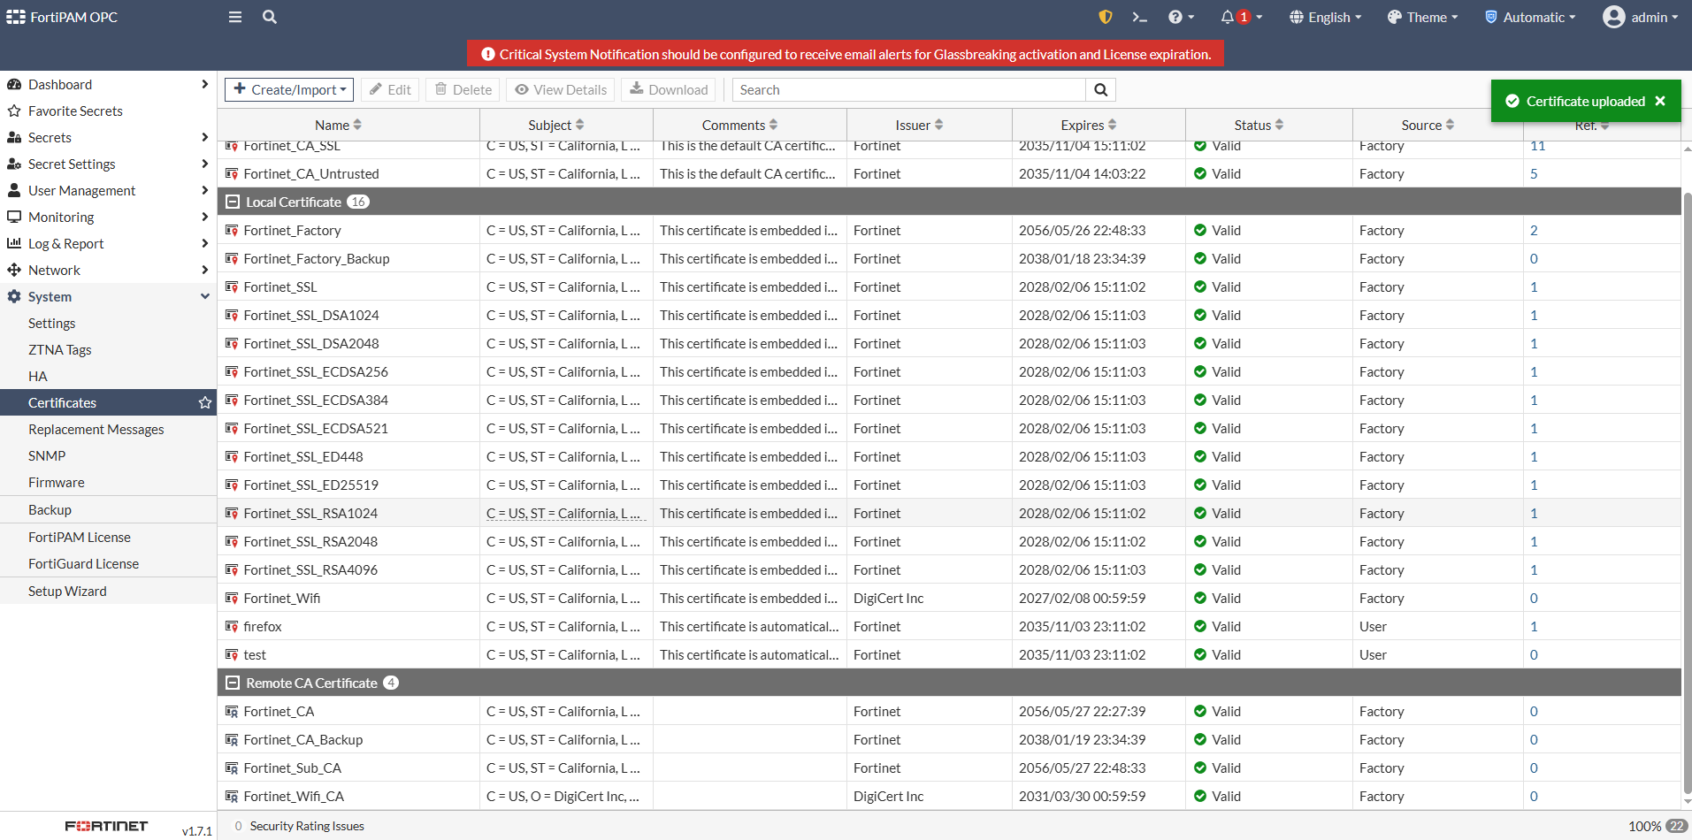Sort table by Status column arrows

(x=1279, y=125)
